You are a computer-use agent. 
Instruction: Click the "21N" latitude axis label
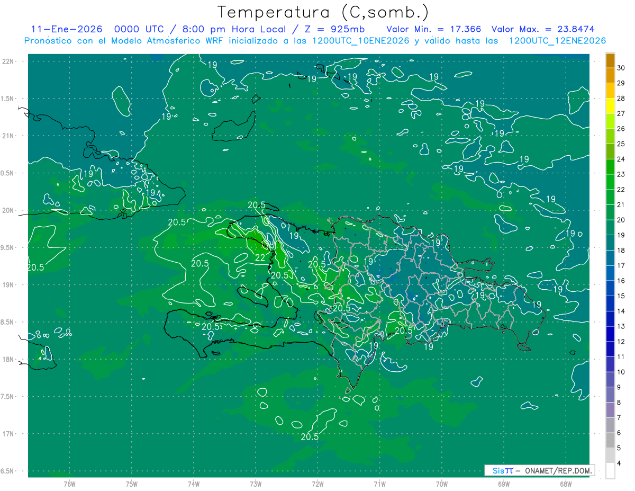tap(8, 136)
